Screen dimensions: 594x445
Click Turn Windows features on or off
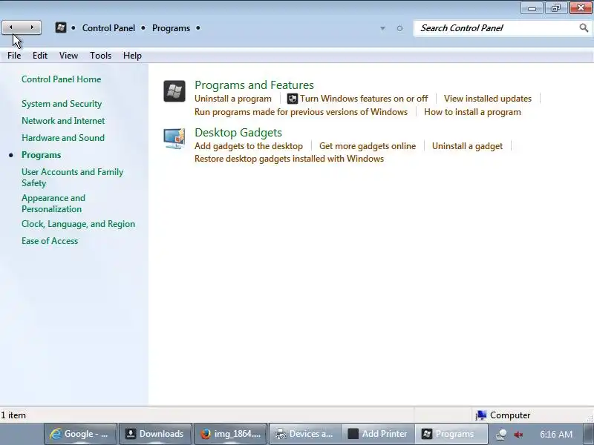click(x=364, y=99)
